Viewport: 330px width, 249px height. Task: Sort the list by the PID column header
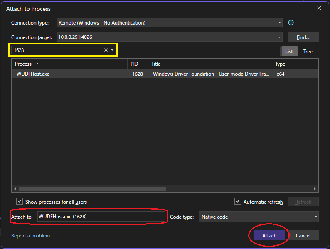coord(137,64)
